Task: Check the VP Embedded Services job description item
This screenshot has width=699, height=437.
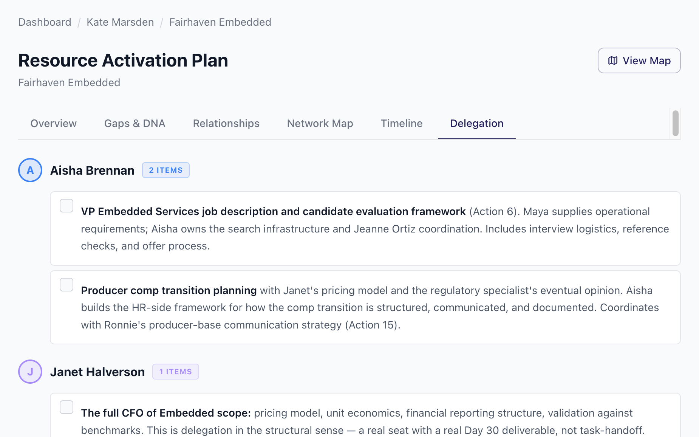Action: [x=66, y=206]
